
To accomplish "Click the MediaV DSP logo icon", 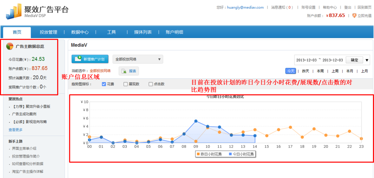I will (x=14, y=12).
